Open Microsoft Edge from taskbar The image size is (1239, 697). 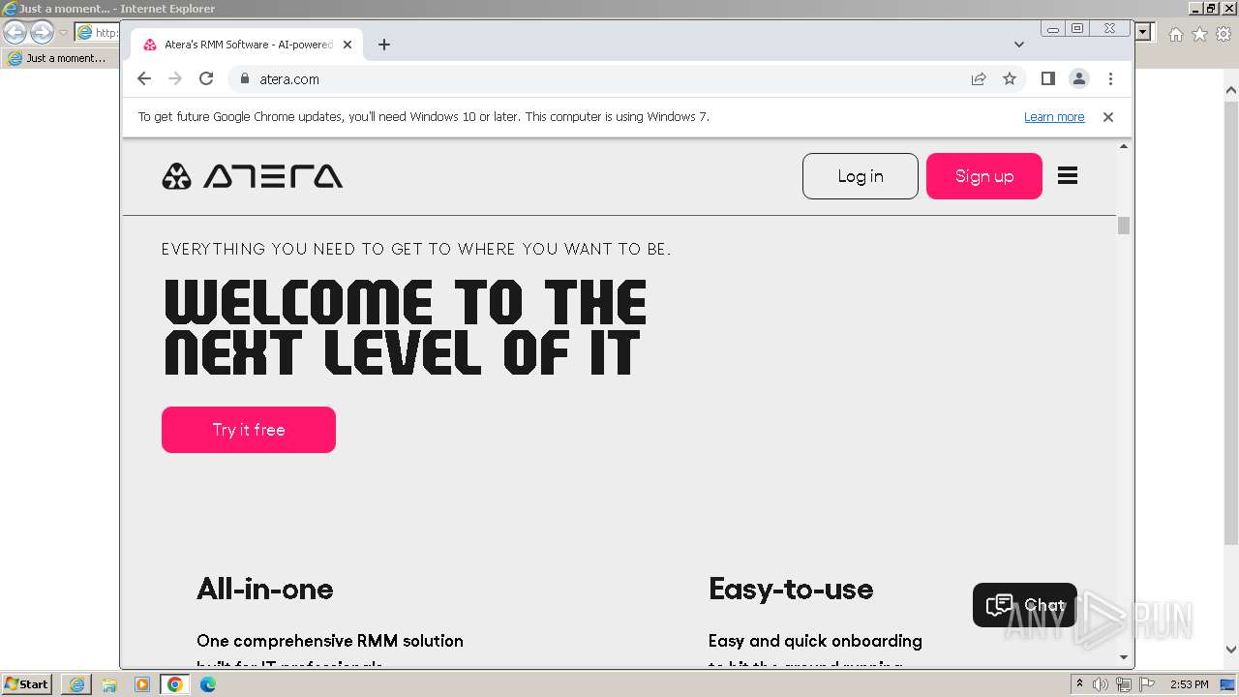coord(208,684)
